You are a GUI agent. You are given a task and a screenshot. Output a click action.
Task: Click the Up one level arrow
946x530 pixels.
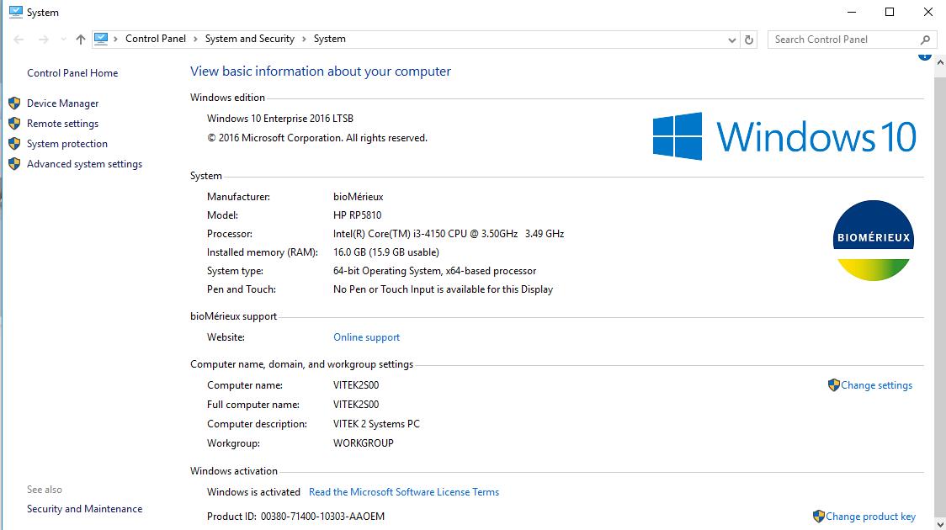81,40
